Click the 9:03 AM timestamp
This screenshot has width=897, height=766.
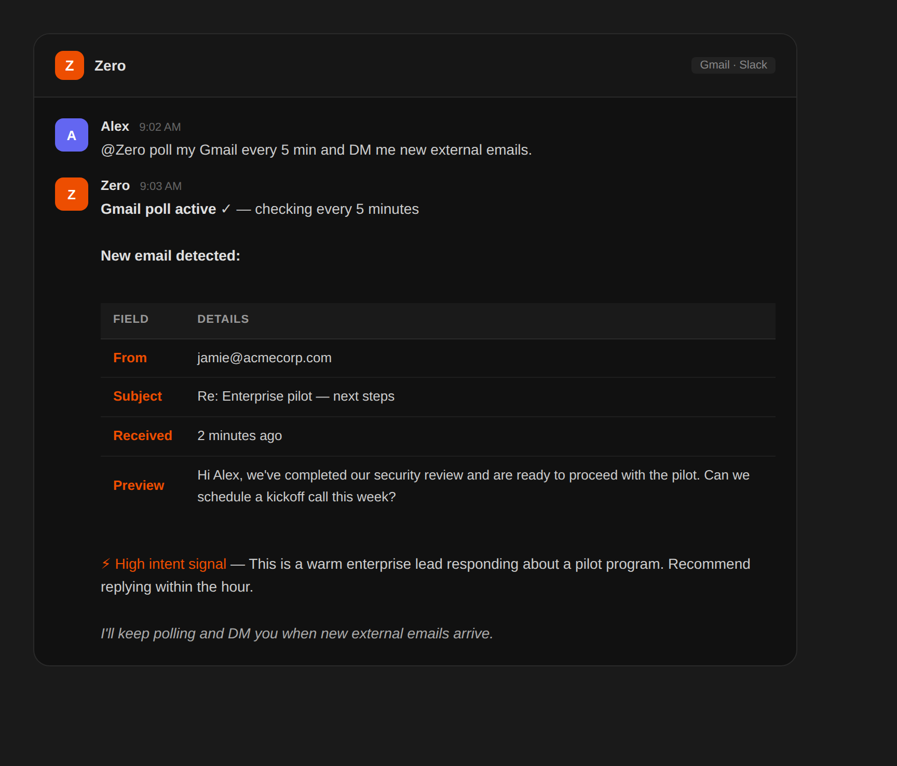160,186
